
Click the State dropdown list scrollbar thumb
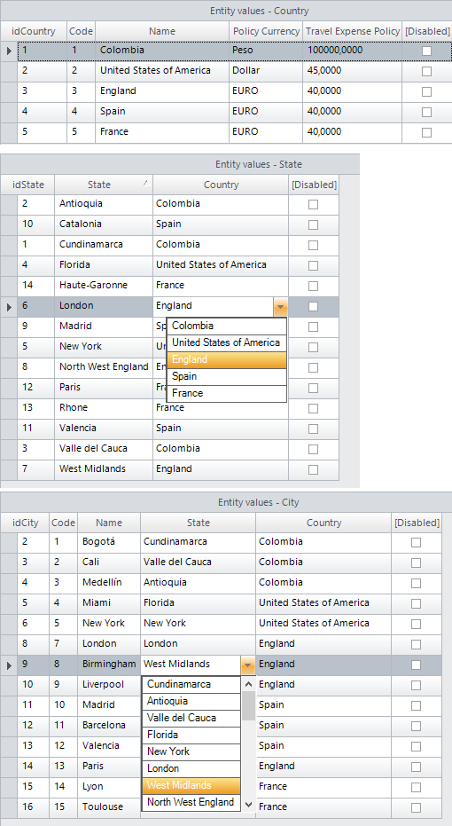pos(249,706)
